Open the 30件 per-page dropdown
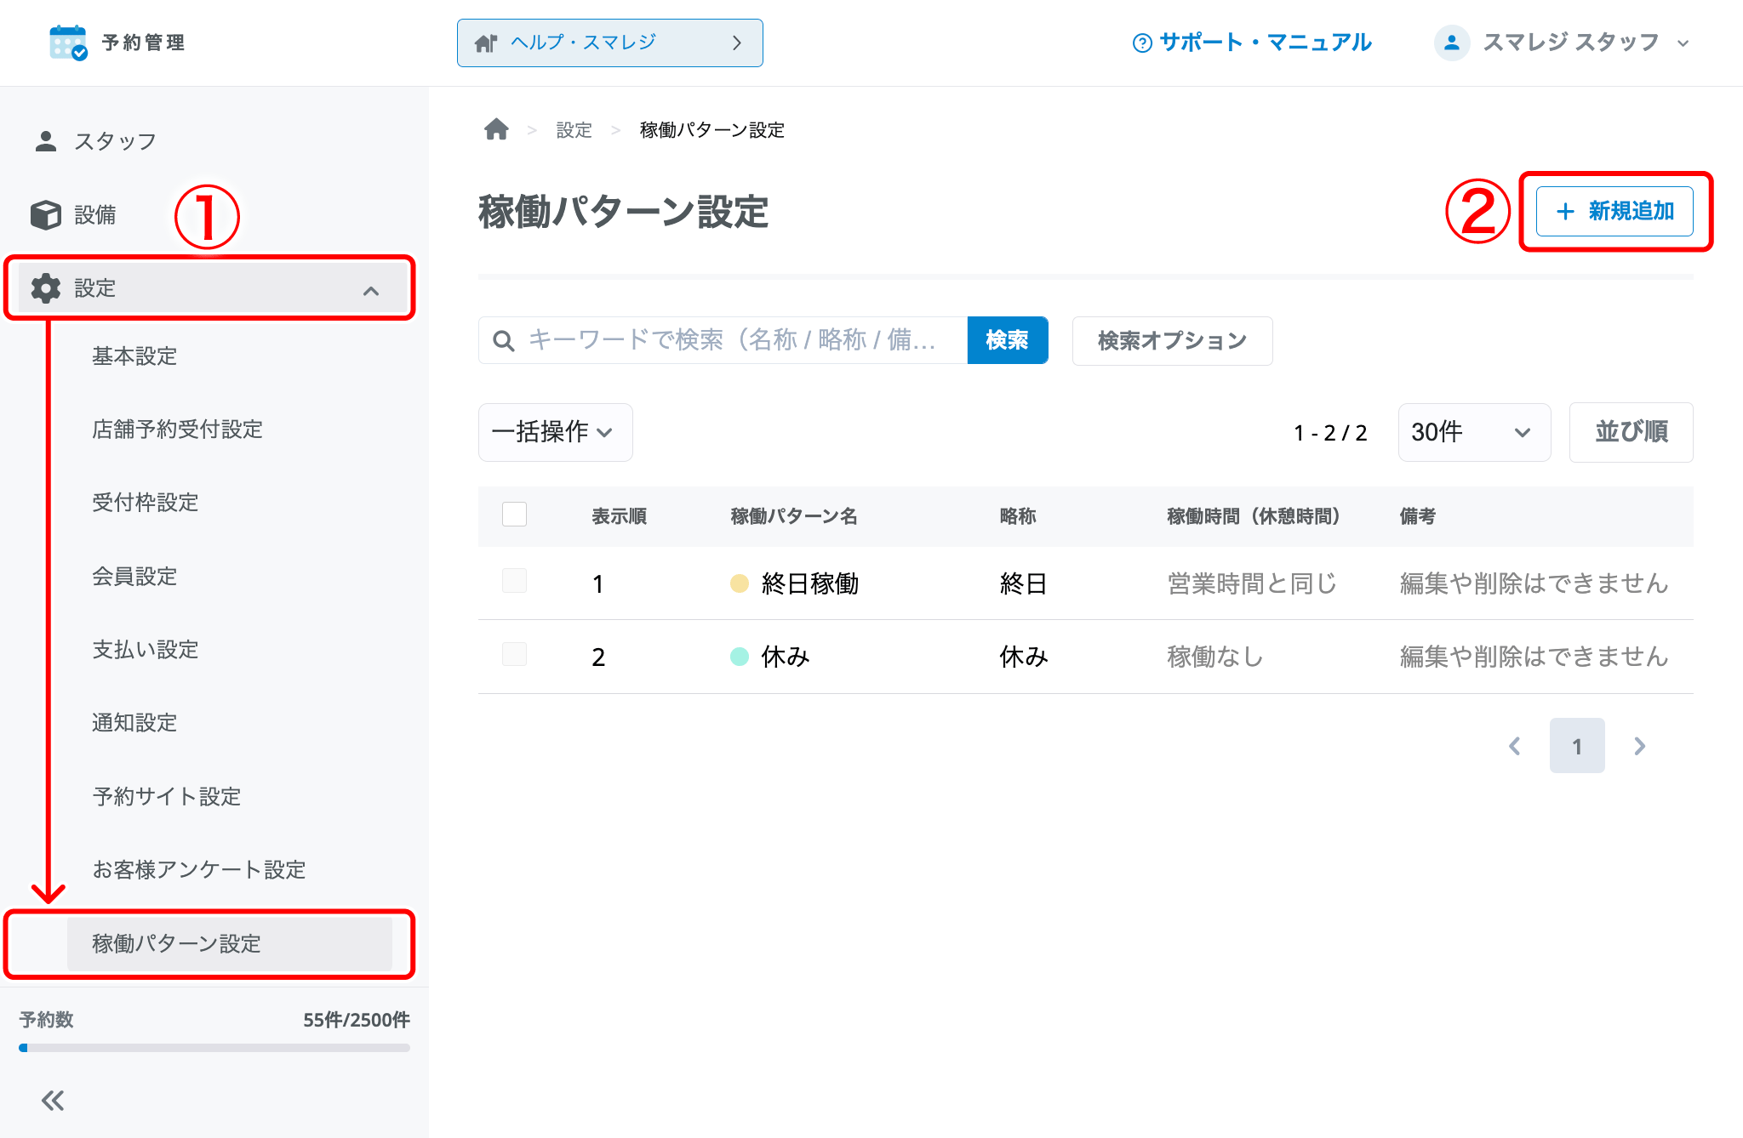Image resolution: width=1743 pixels, height=1138 pixels. tap(1474, 432)
